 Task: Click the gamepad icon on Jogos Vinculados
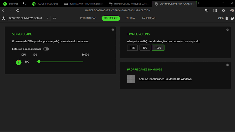click(34, 4)
